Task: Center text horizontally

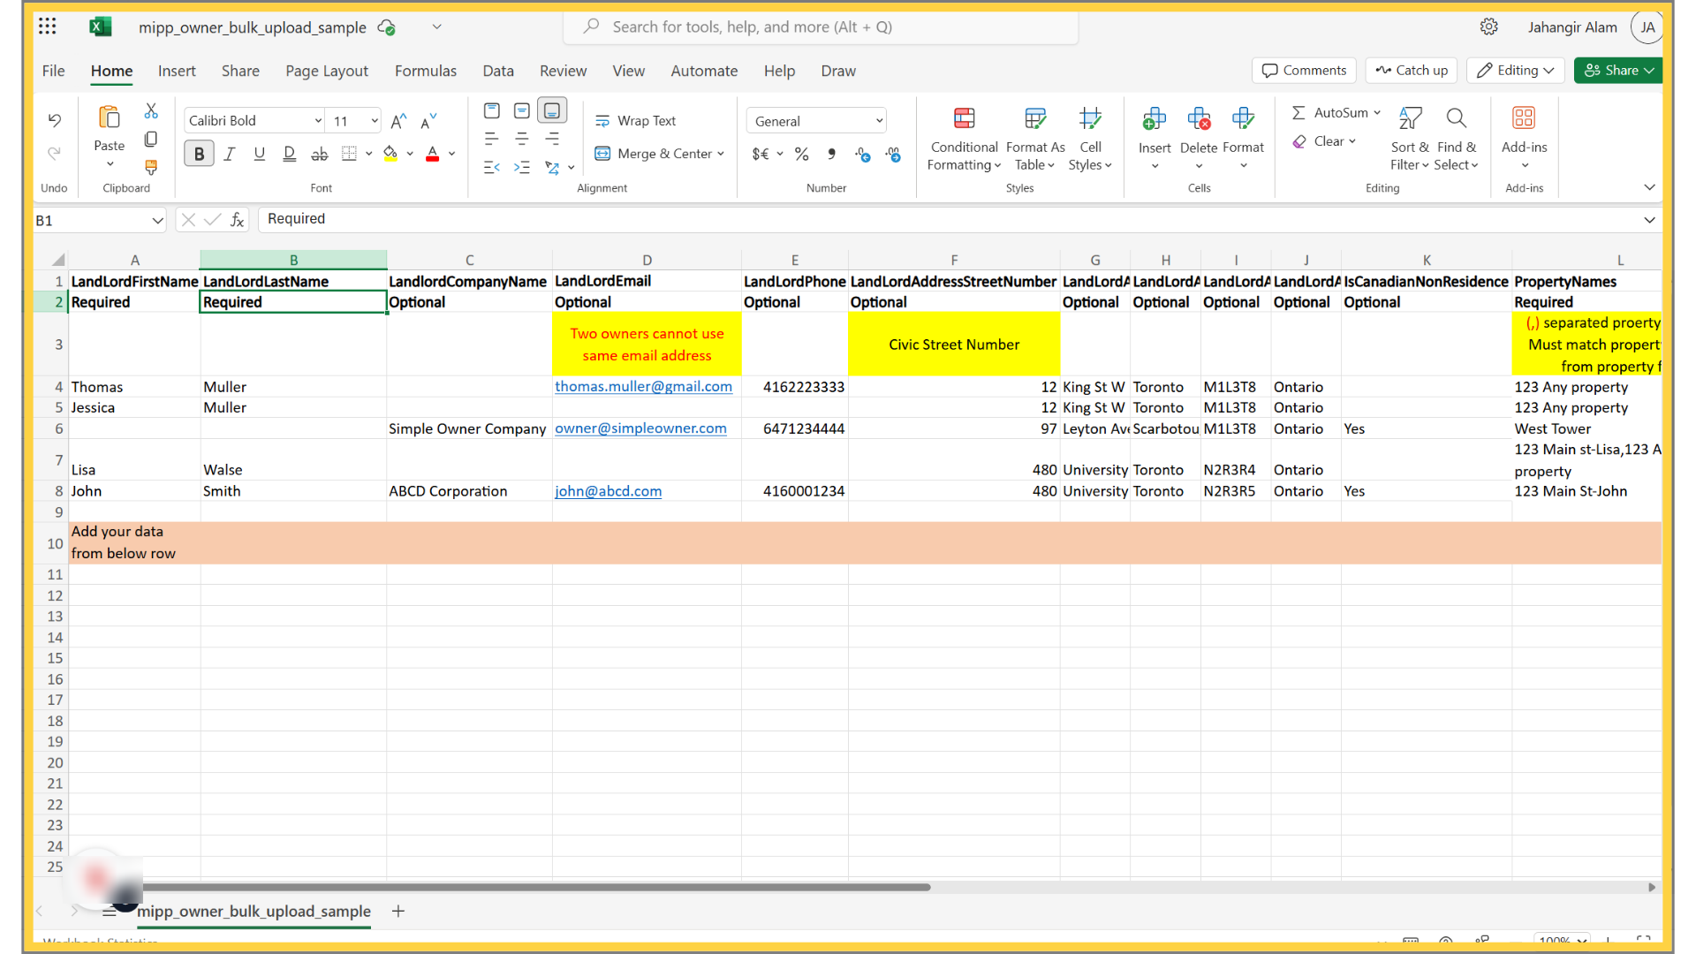Action: tap(522, 139)
